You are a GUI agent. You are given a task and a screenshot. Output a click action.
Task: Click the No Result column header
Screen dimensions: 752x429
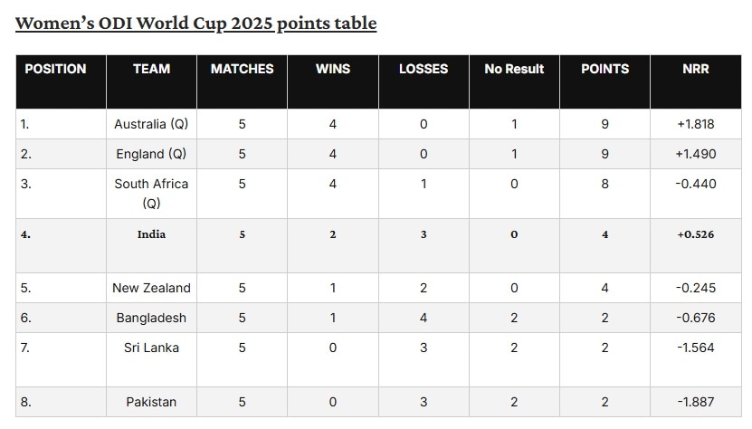click(x=514, y=69)
